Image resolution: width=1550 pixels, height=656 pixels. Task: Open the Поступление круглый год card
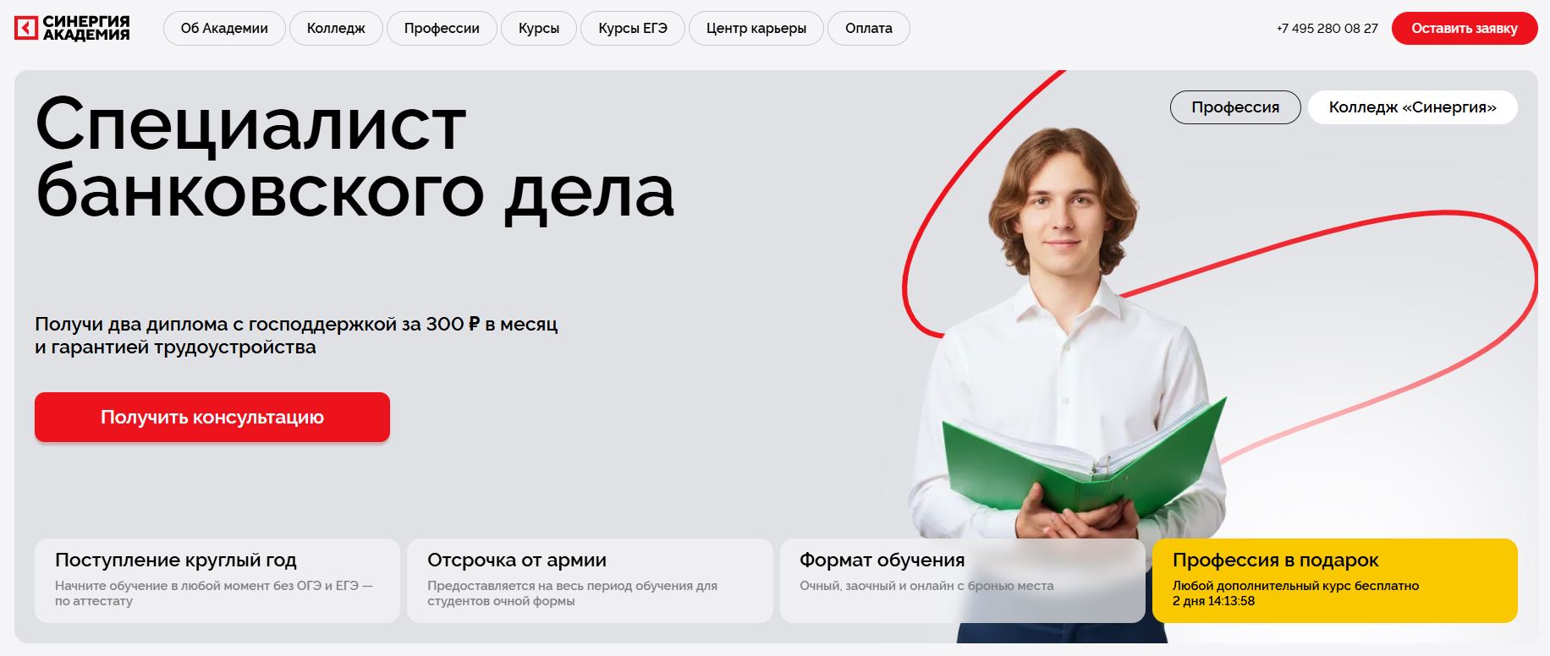[x=217, y=581]
